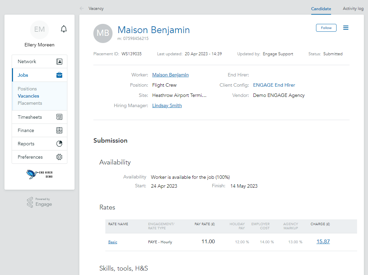Click the Network contacts icon
The image size is (368, 275).
[x=60, y=61]
